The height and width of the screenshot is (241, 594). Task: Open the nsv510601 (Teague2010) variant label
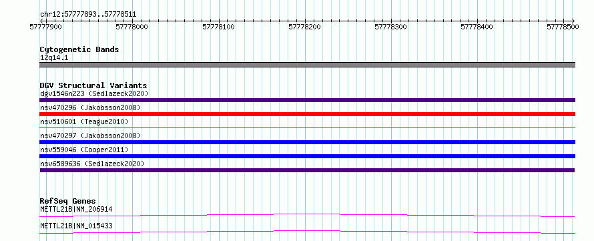pyautogui.click(x=84, y=122)
